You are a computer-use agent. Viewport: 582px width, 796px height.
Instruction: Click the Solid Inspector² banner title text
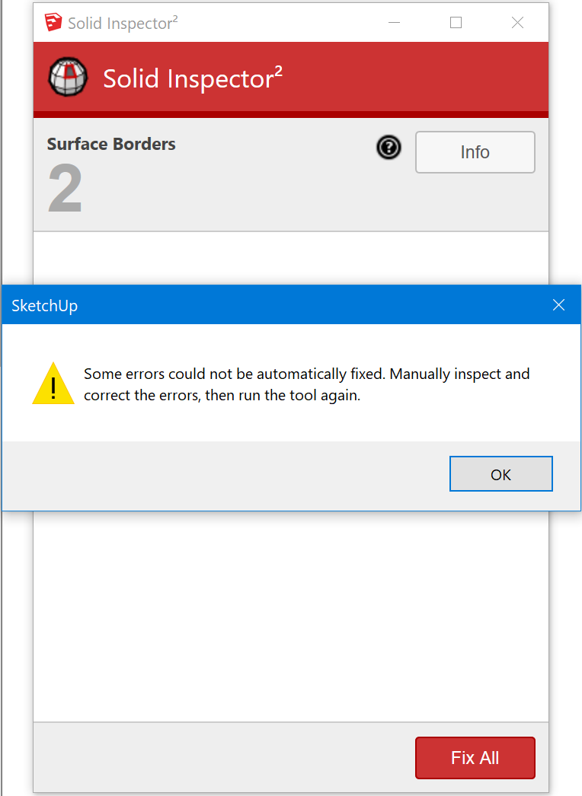click(193, 78)
